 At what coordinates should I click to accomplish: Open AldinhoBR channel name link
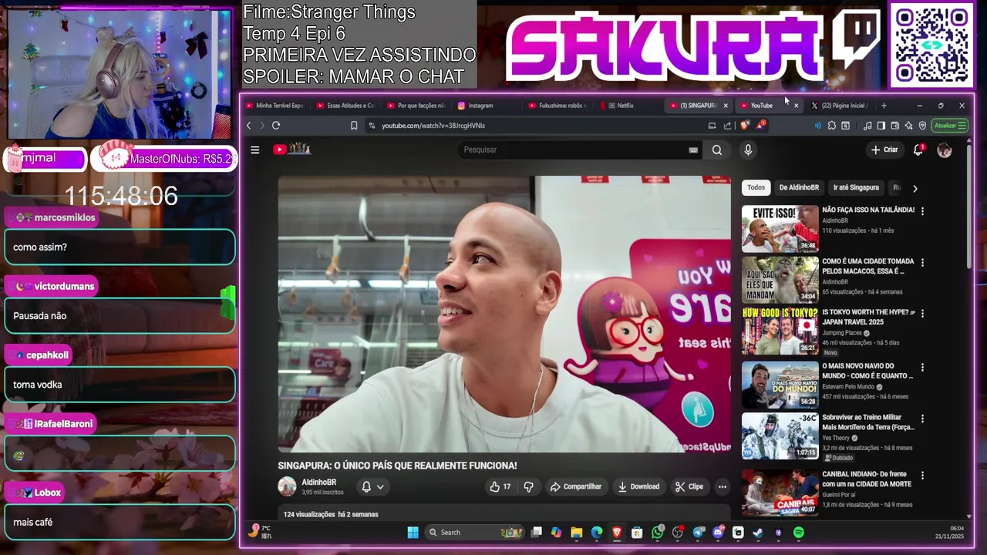point(319,483)
